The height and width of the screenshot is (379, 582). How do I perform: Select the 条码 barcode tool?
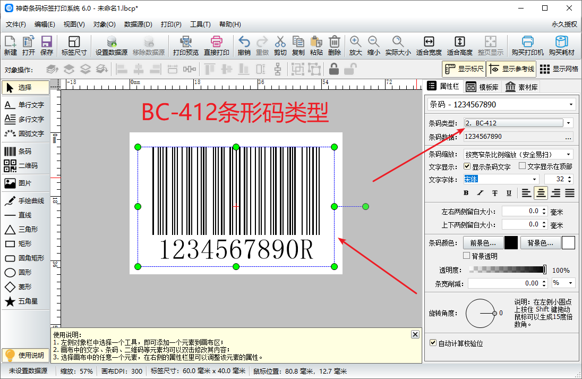pyautogui.click(x=25, y=151)
